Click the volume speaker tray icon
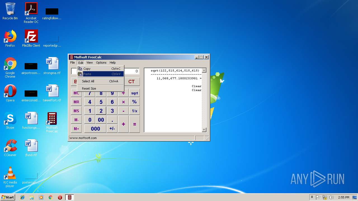358x201 pixels. pyautogui.click(x=331, y=197)
